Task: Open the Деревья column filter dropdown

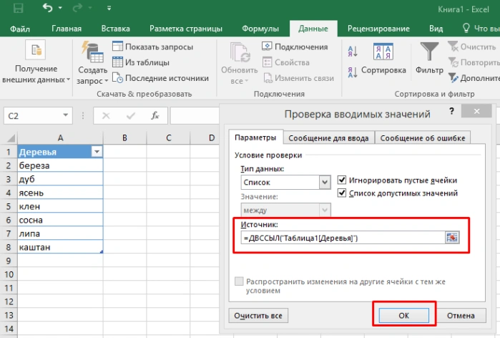Action: point(97,152)
